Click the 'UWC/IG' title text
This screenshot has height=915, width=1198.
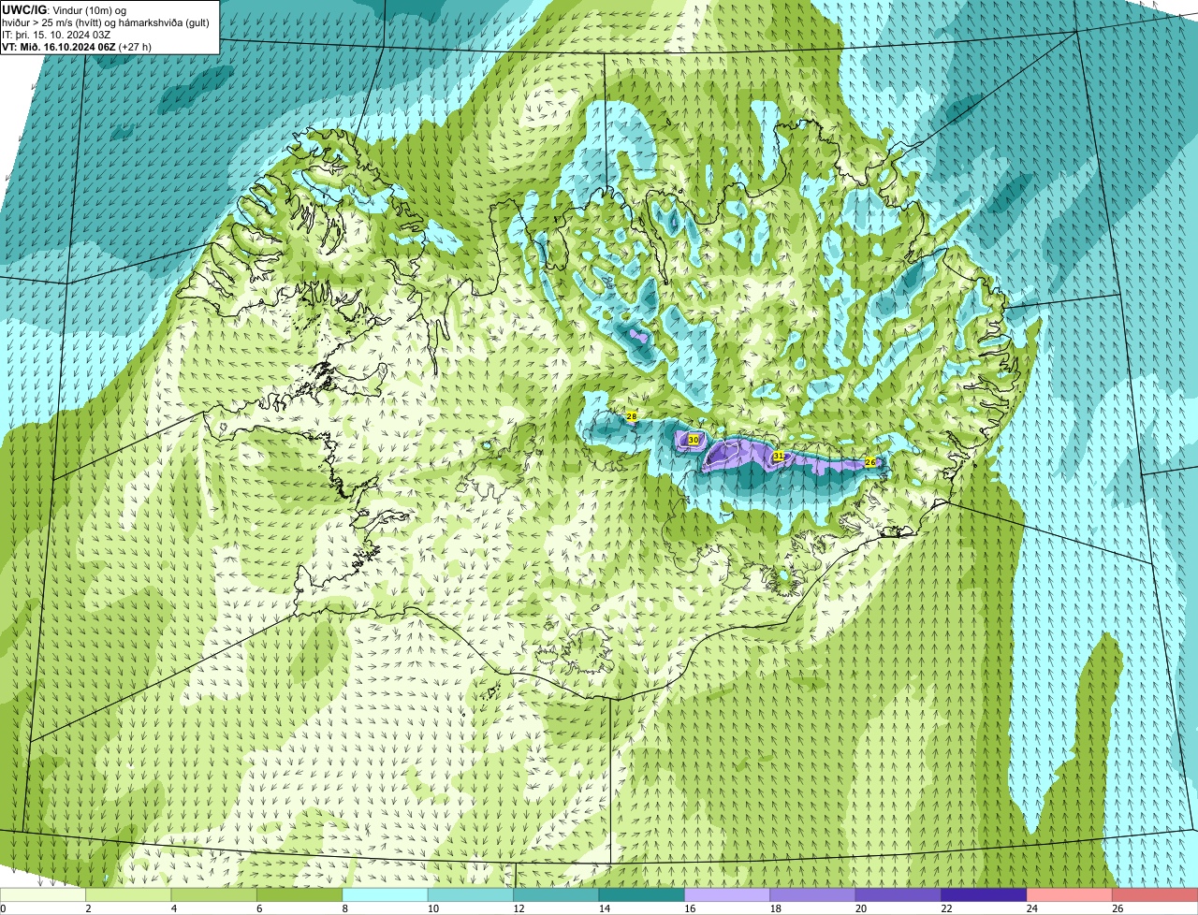24,9
